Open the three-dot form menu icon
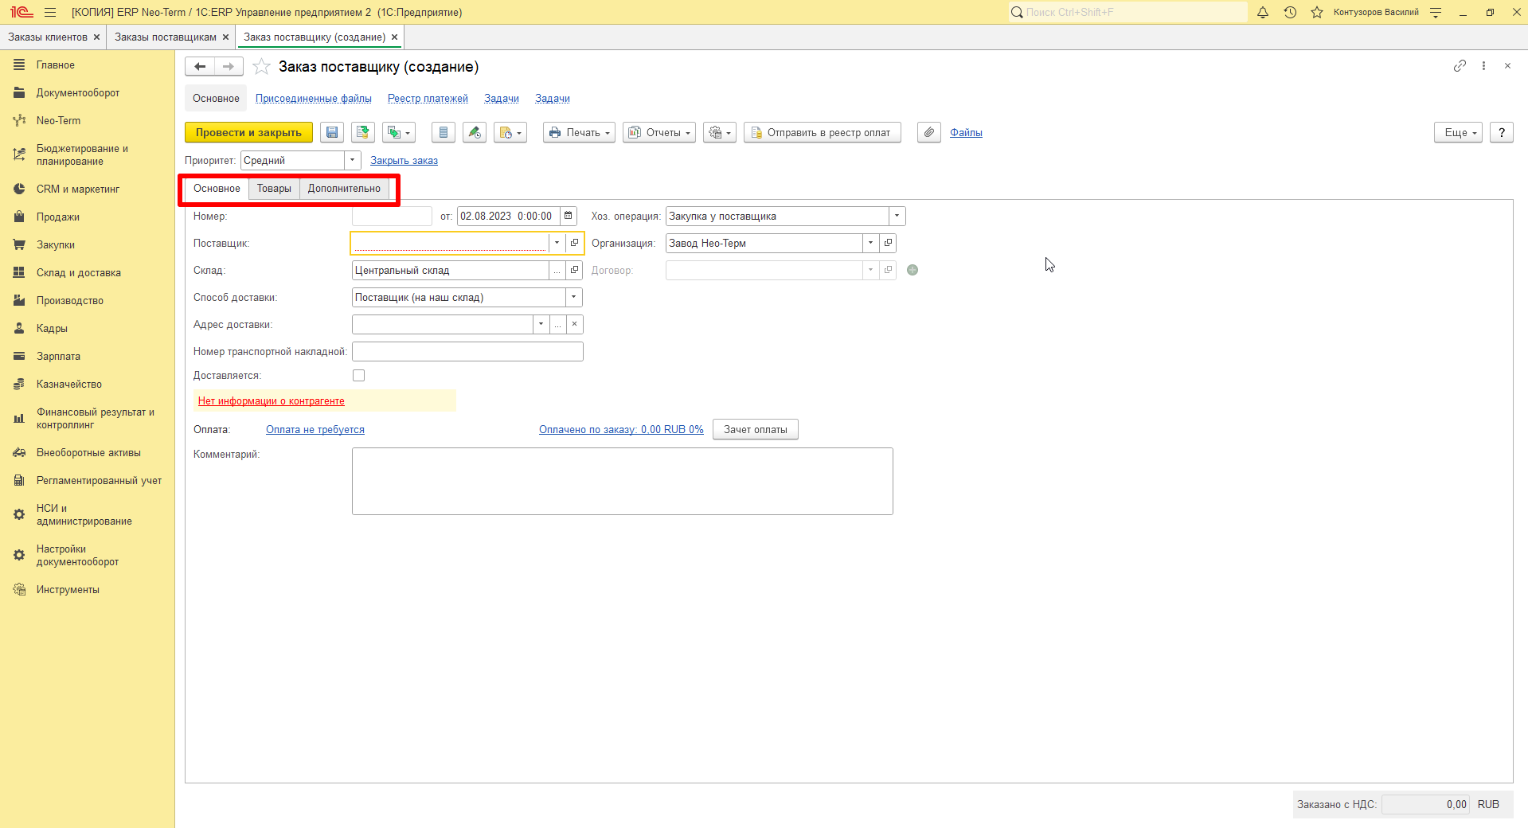This screenshot has height=828, width=1528. coord(1483,66)
